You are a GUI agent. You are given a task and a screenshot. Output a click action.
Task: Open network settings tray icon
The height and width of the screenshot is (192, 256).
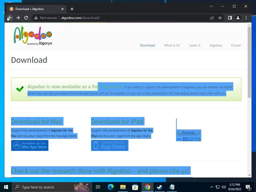click(218, 187)
